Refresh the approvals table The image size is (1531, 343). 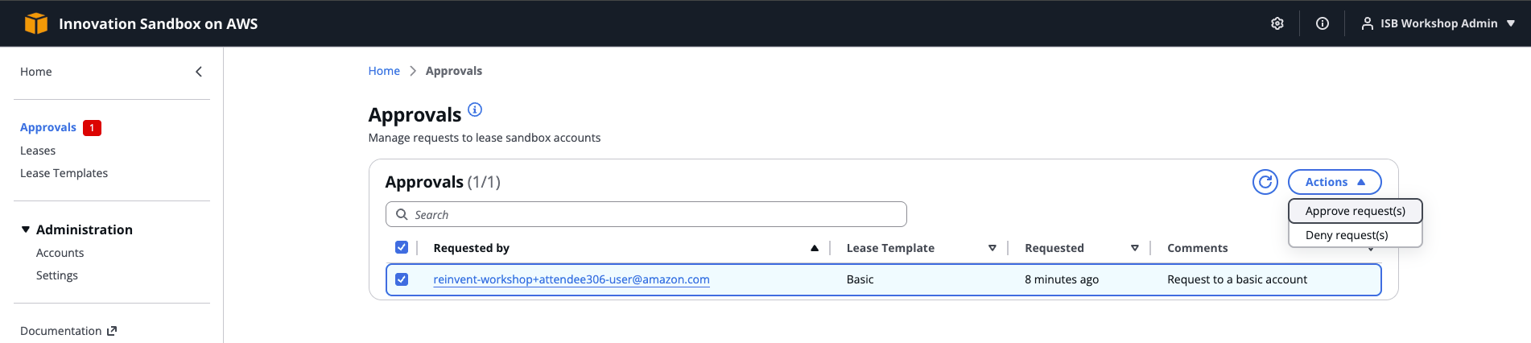click(x=1265, y=182)
